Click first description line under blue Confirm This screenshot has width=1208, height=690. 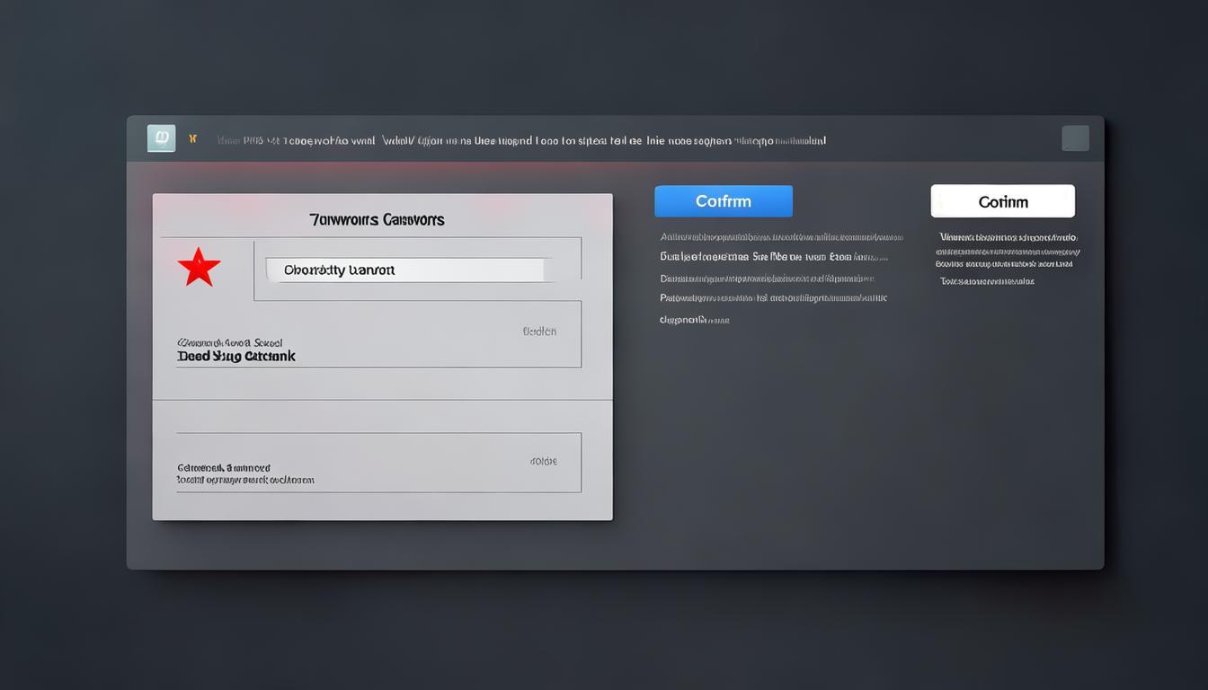tap(781, 237)
